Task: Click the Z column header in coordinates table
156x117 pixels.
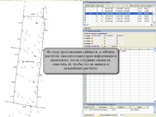Action: click(x=126, y=6)
